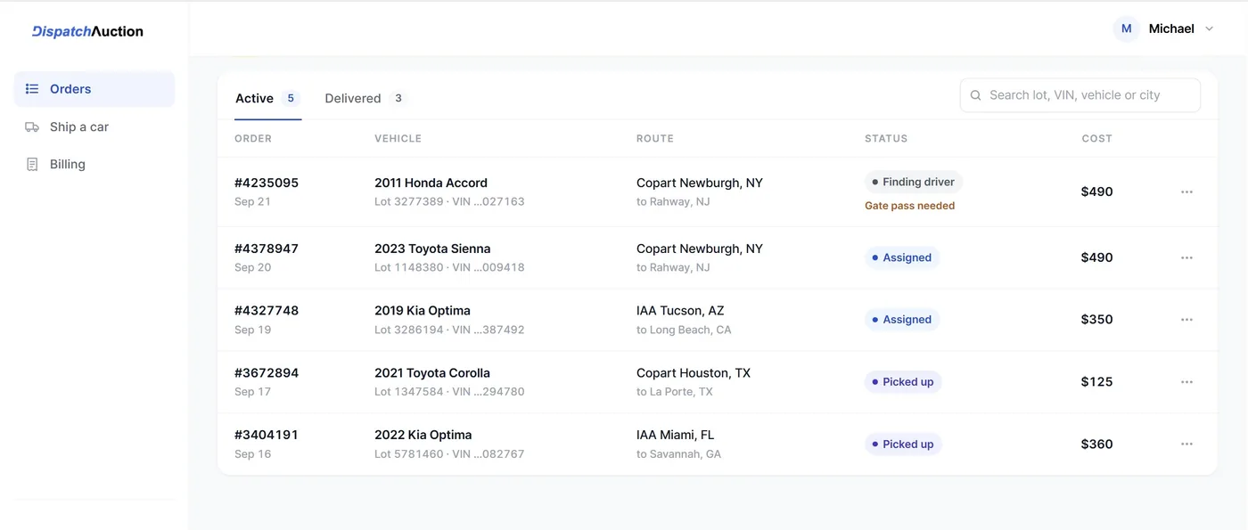Click the truck icon beside Ship a car
Image resolution: width=1248 pixels, height=530 pixels.
[32, 126]
